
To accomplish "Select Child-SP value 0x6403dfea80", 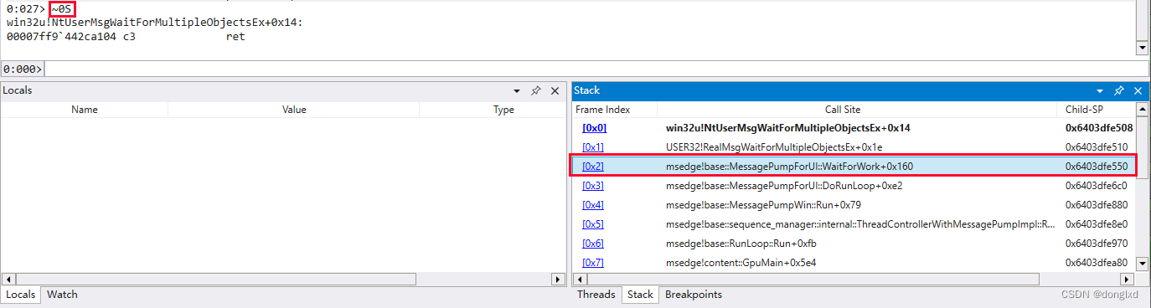I will [x=1096, y=263].
